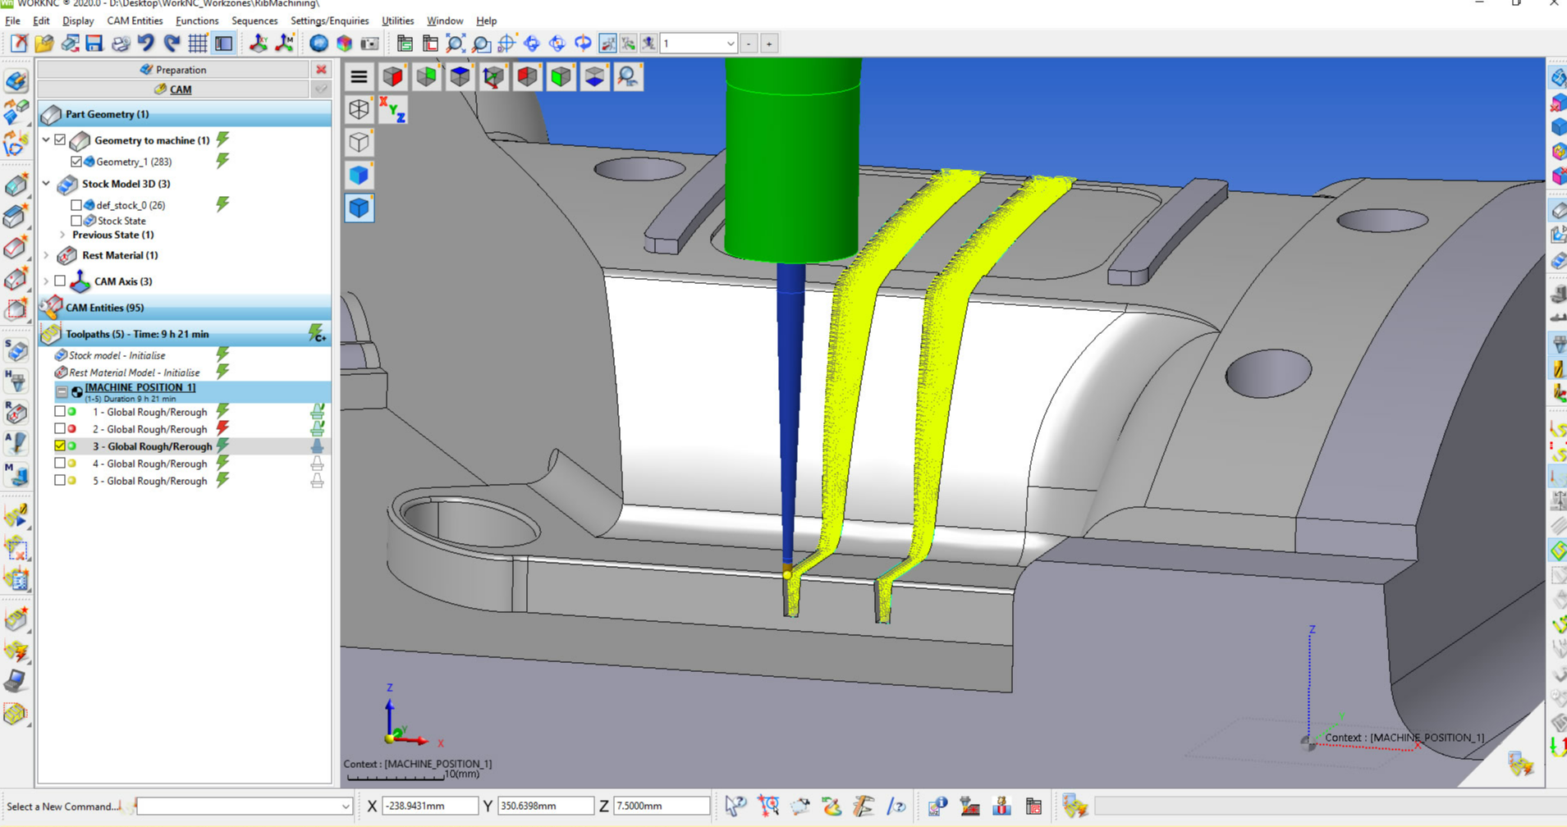The width and height of the screenshot is (1567, 827).
Task: Uncheck the Geometry_1 (283) checkbox
Action: click(x=76, y=162)
